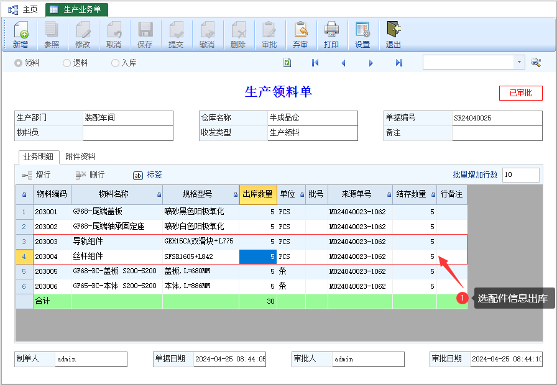Click the 增行 (Add row) button
Screen dimensions: 557x385
click(37, 175)
